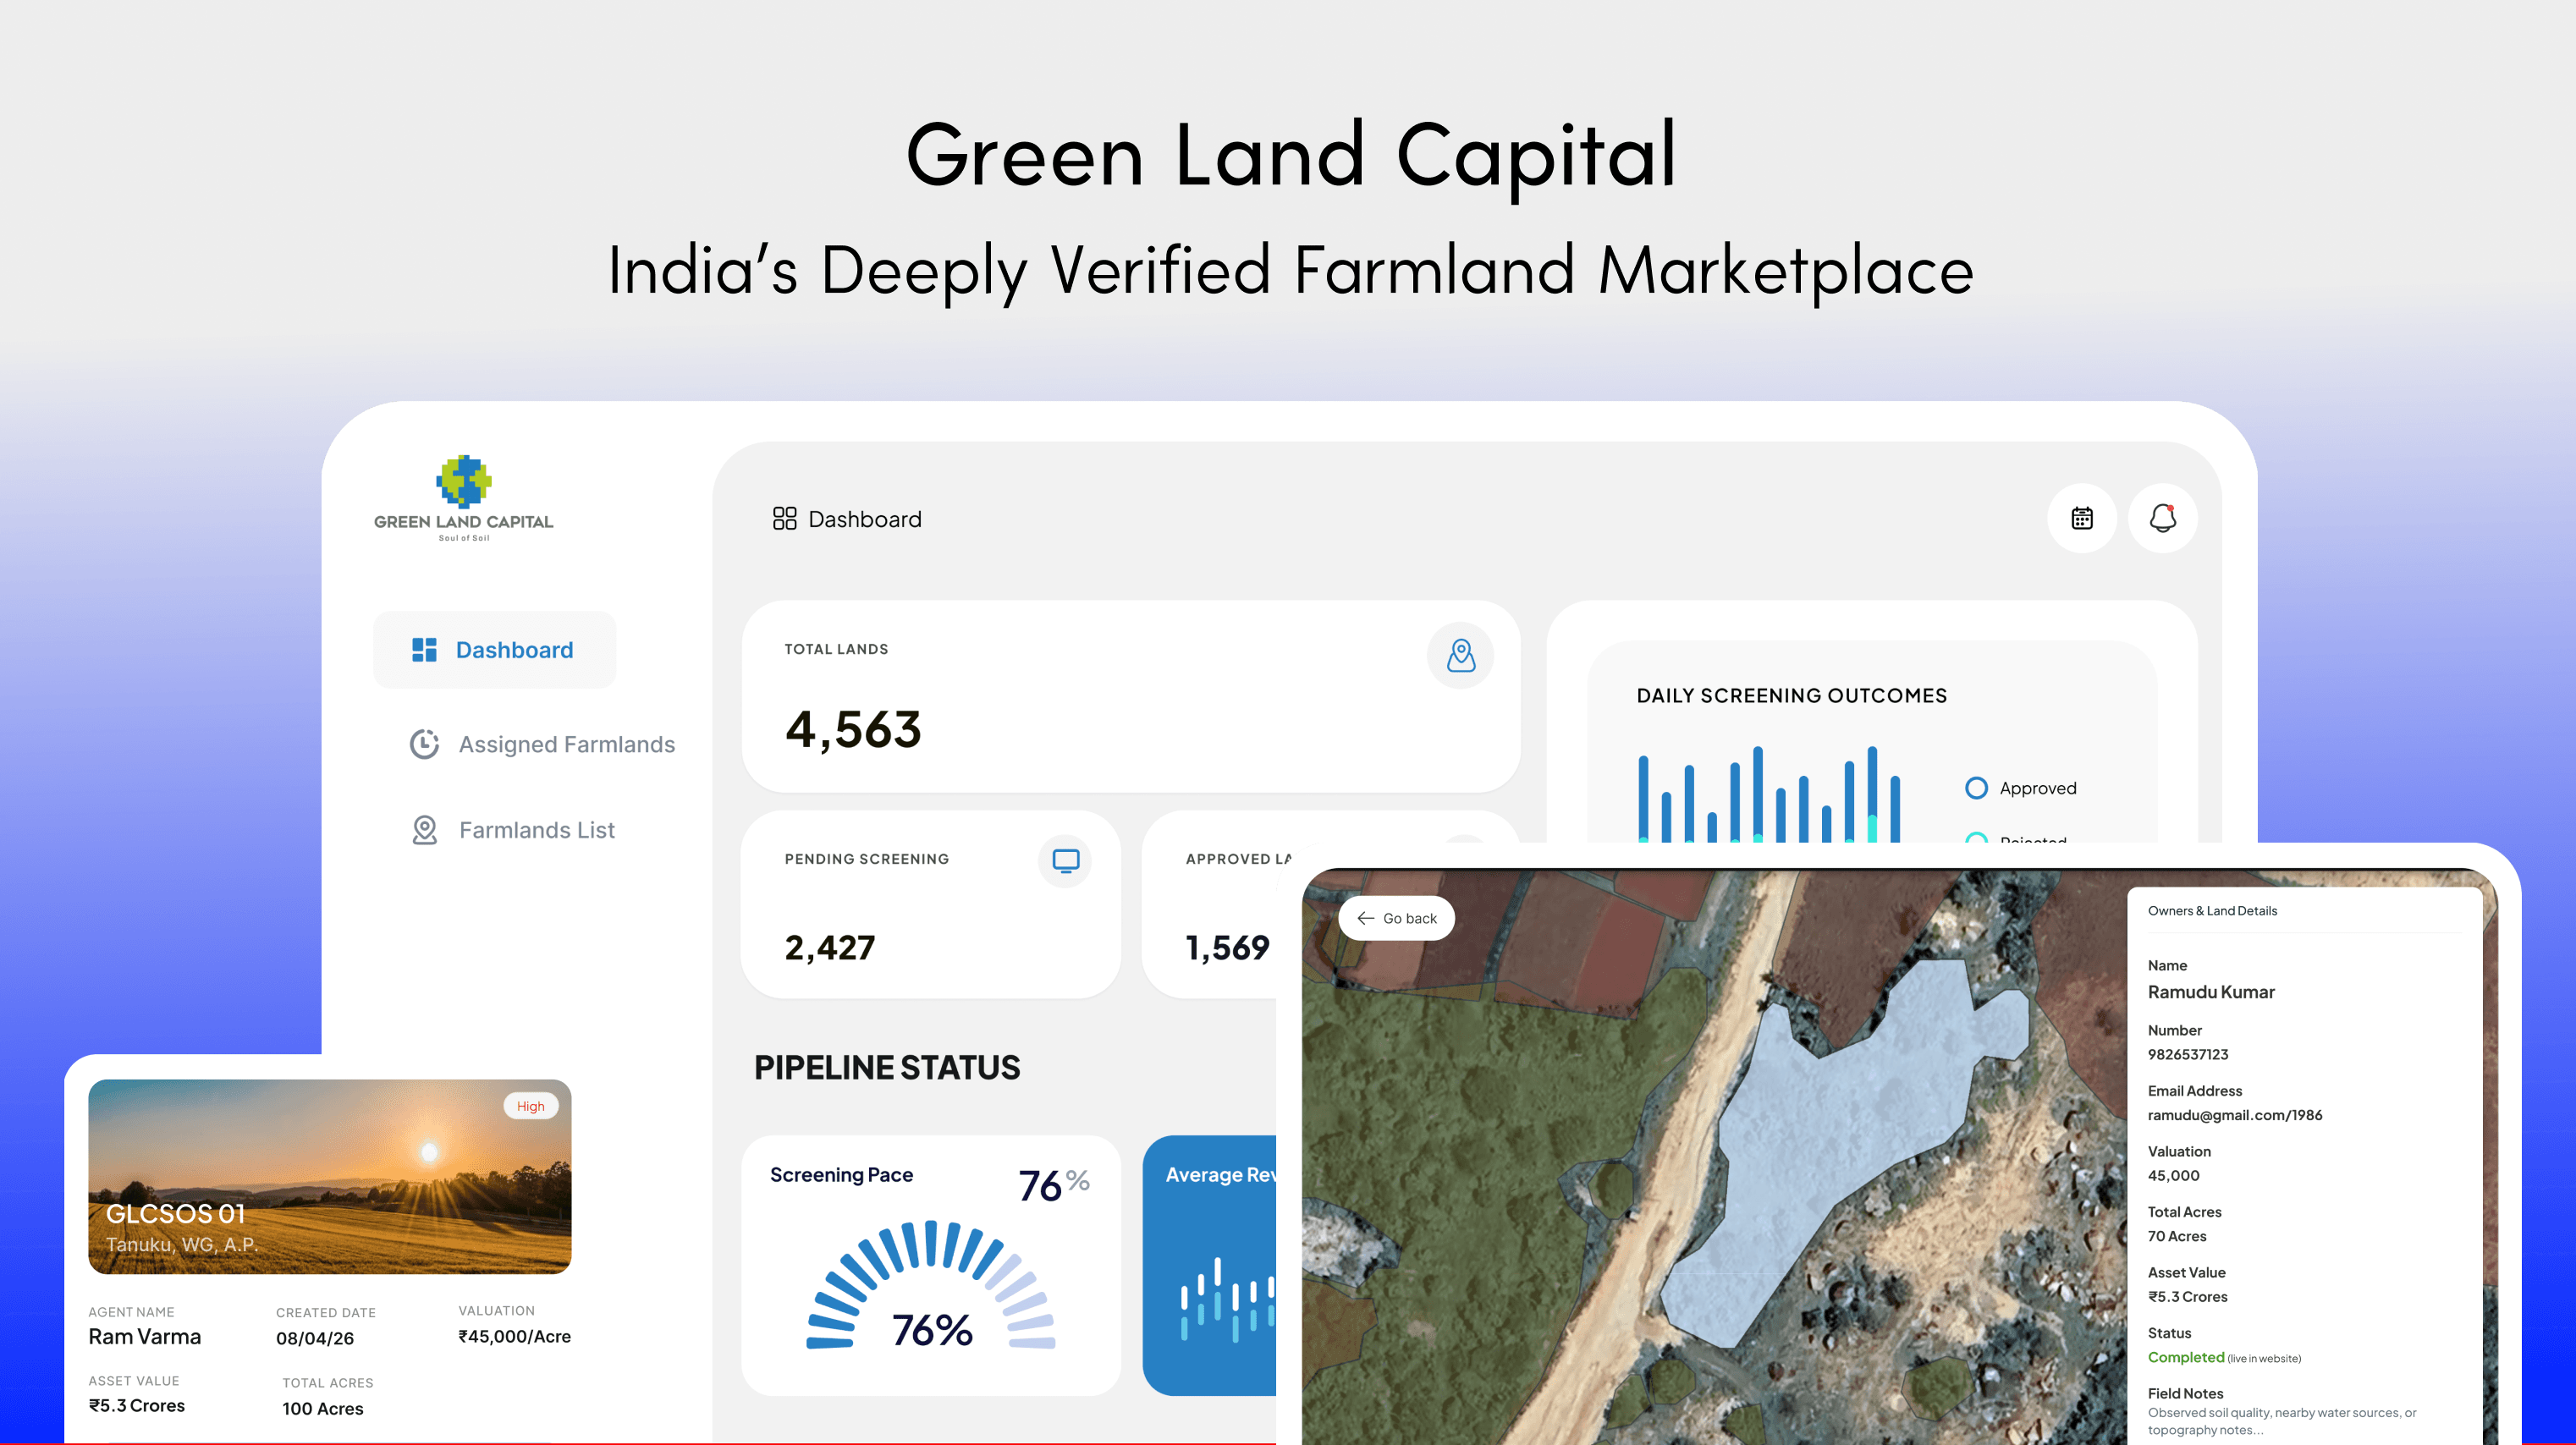
Task: Open Farmlands List in the sidebar
Action: [x=513, y=830]
